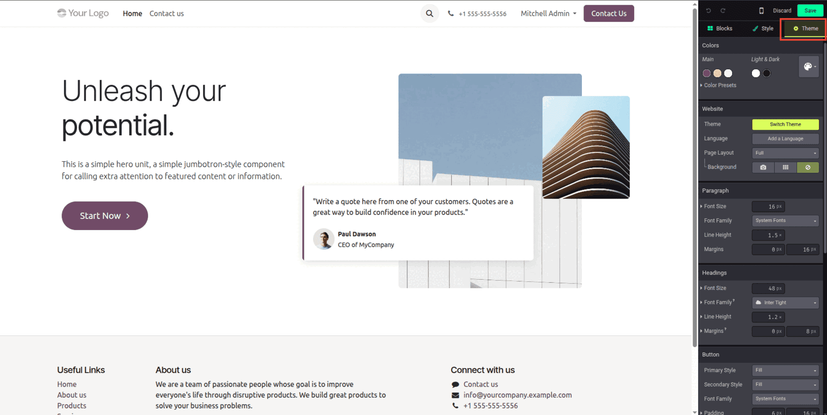Screen dimensions: 827x415
Task: Open Home in the navigation menu
Action: point(132,14)
